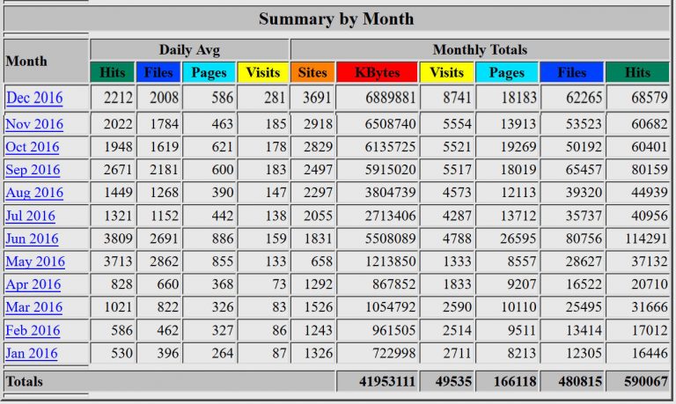The image size is (676, 404).
Task: Navigate to the Mar 2016 link
Action: point(34,307)
